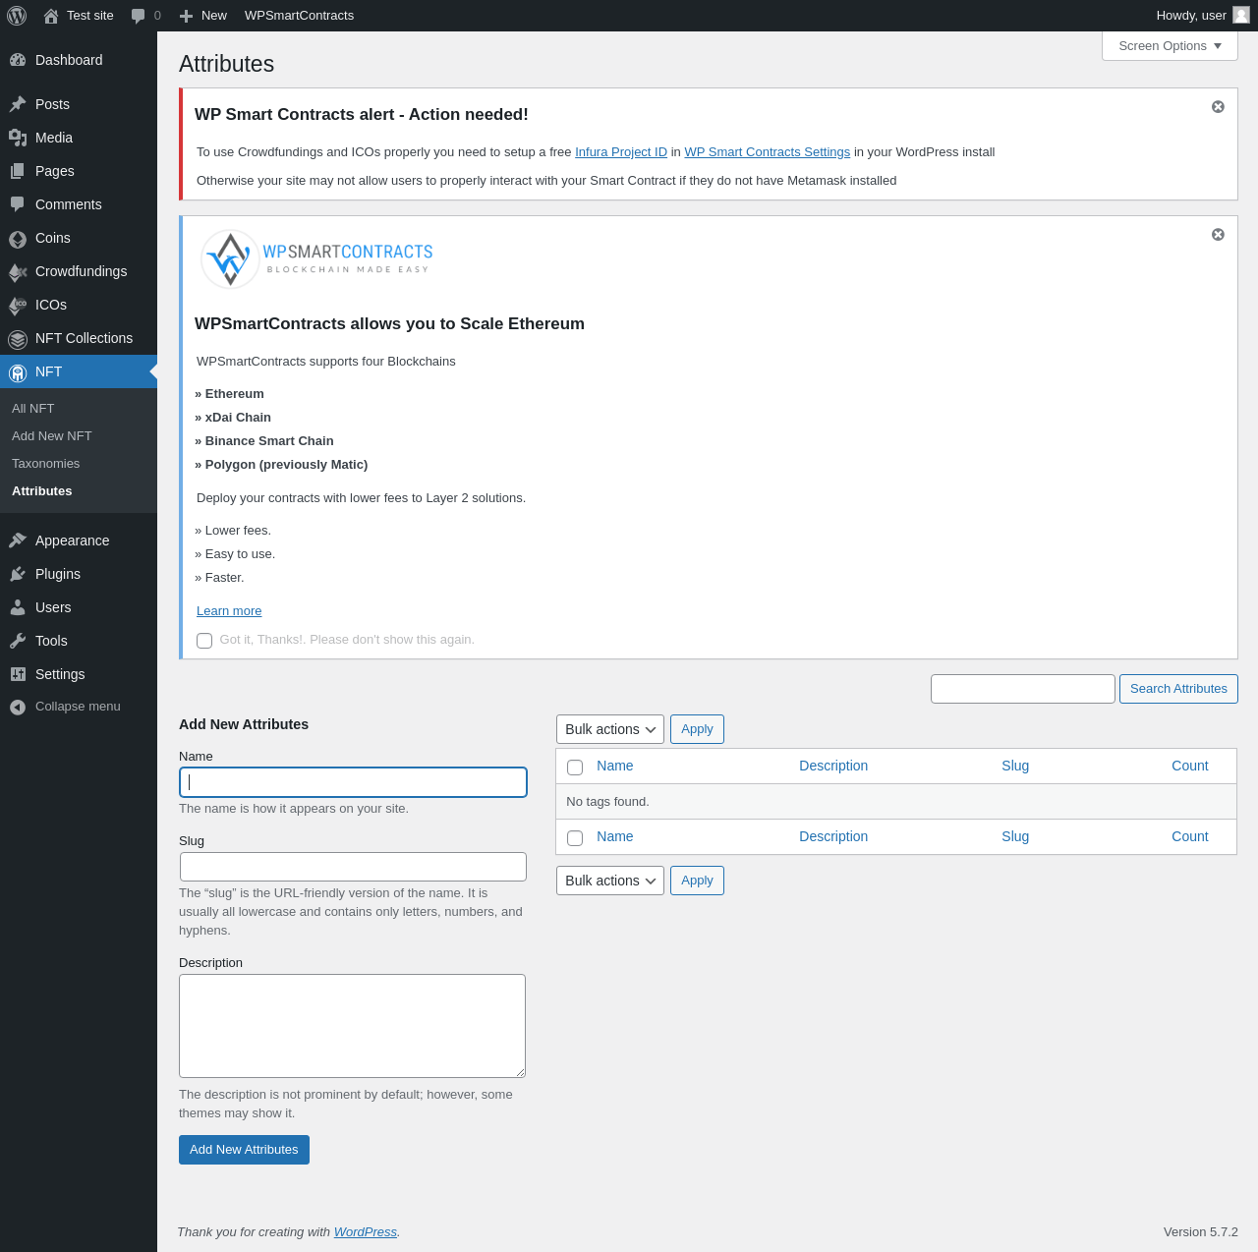Click the Search Attributes button
The height and width of the screenshot is (1252, 1258).
point(1178,689)
